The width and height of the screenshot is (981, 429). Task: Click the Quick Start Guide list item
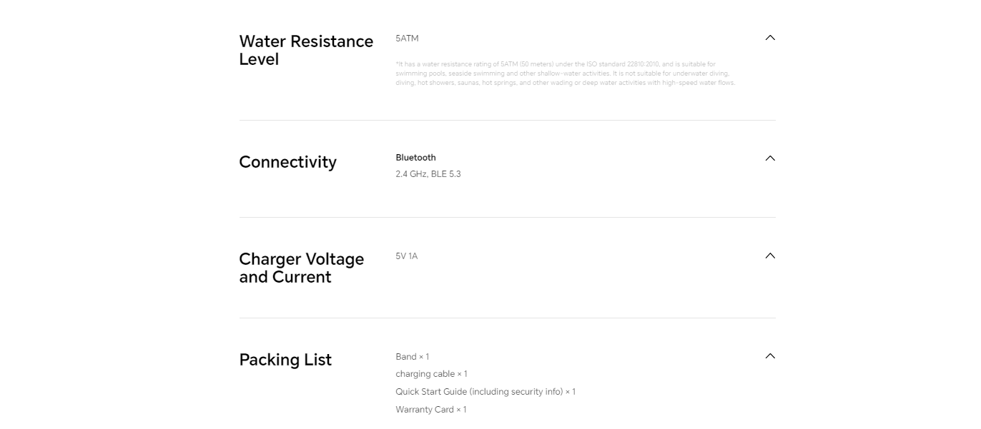[x=485, y=392]
